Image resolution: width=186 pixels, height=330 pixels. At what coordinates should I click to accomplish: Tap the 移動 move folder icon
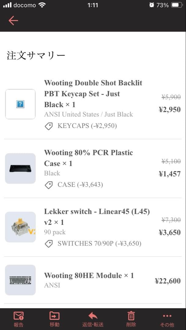pyautogui.click(x=54, y=316)
